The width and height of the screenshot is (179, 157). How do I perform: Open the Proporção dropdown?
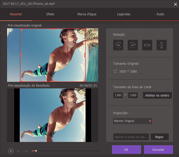click(x=133, y=121)
